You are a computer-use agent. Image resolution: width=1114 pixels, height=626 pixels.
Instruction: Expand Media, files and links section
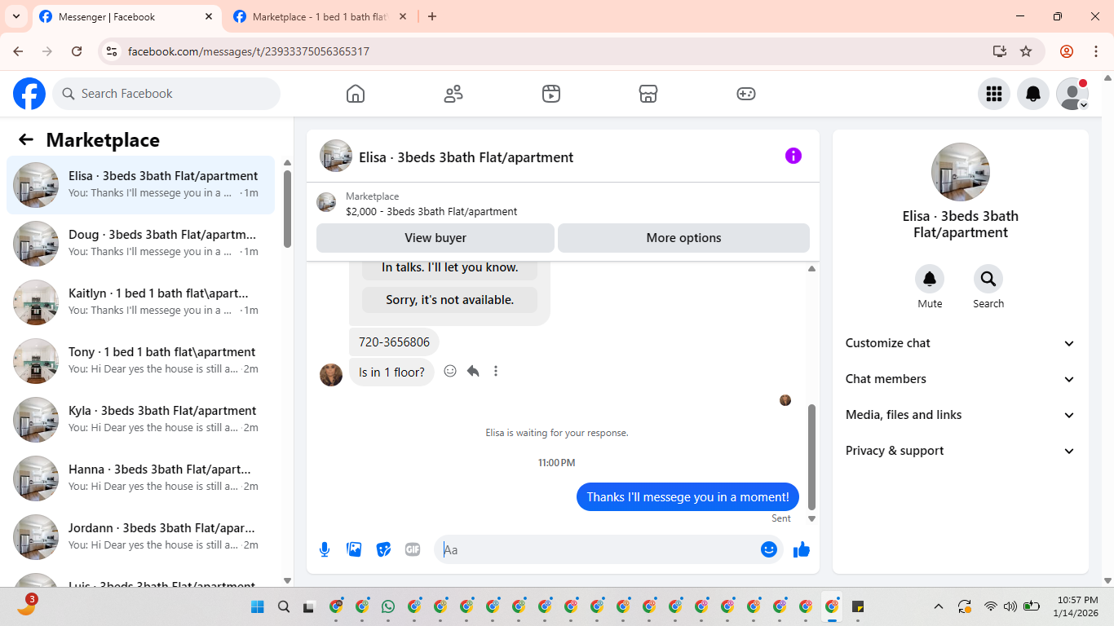coord(961,415)
